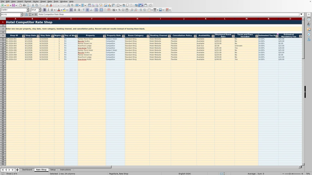Open the Data menu

coord(50,1)
